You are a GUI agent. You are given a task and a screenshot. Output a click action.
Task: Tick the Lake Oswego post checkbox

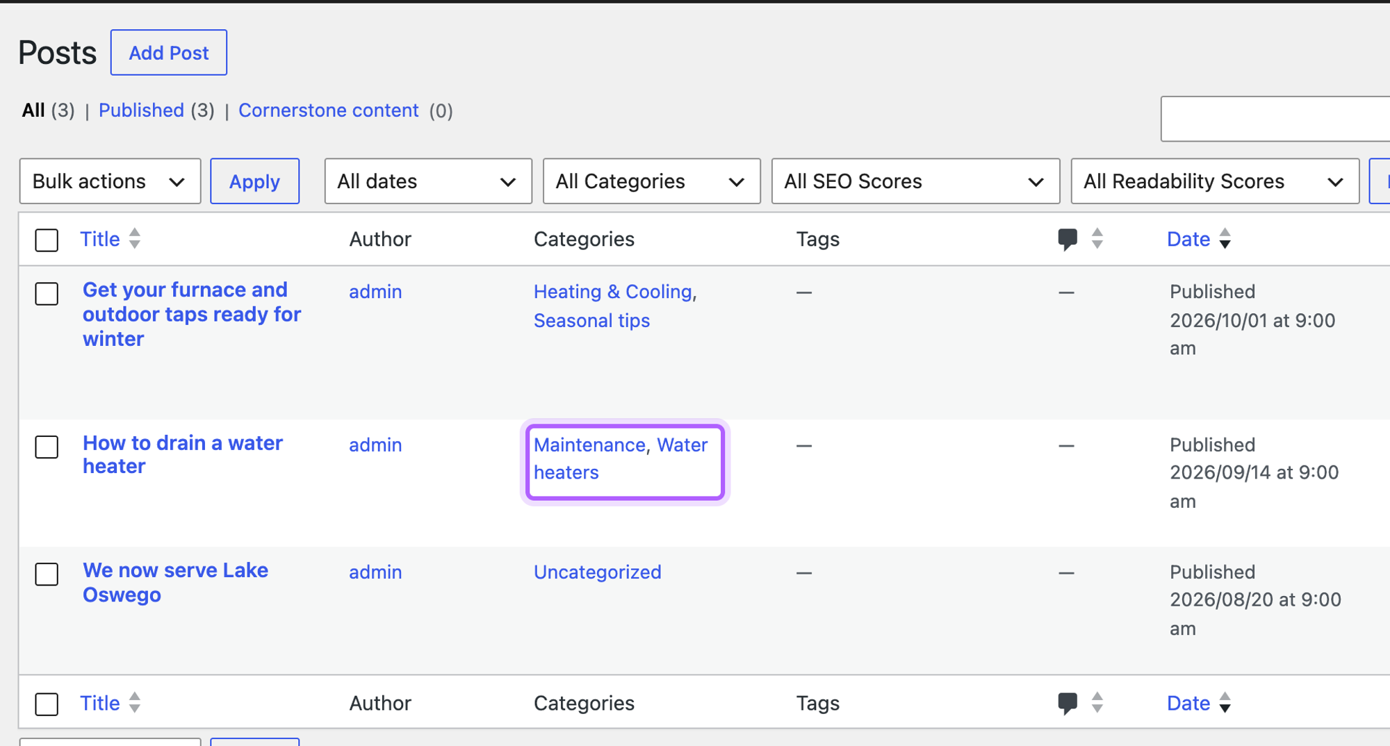pos(47,574)
